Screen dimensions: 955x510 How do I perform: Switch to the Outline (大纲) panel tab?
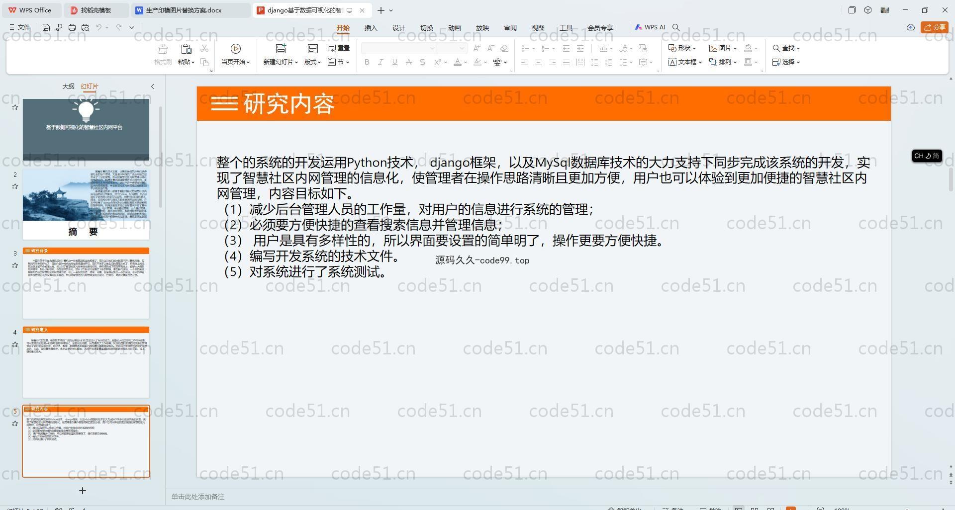[68, 86]
